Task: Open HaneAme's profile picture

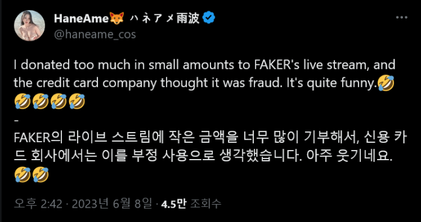Action: (29, 26)
